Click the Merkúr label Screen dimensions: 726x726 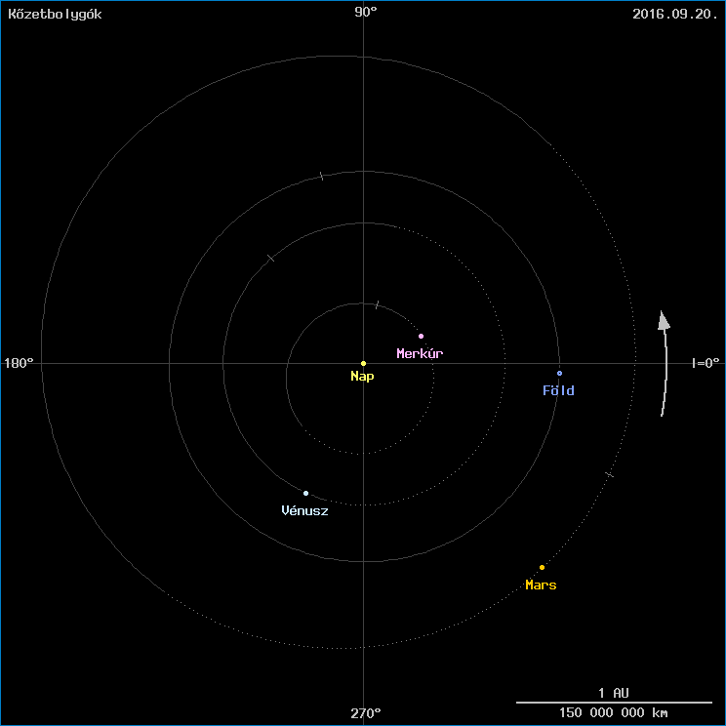coord(420,353)
